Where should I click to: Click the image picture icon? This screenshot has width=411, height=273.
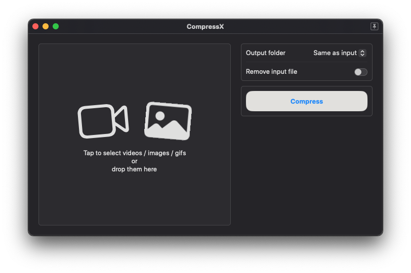click(x=168, y=121)
